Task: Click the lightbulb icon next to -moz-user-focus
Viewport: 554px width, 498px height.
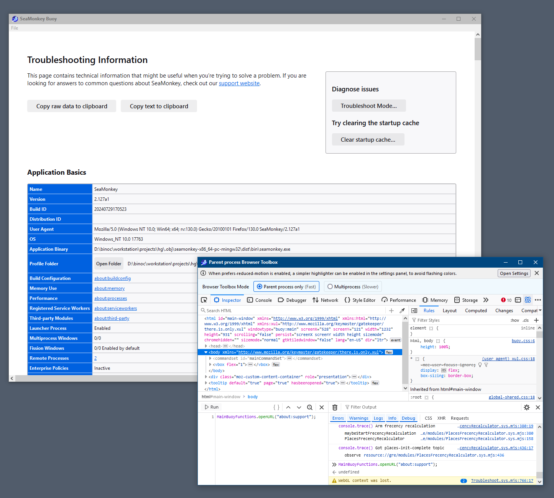Action: [x=480, y=365]
